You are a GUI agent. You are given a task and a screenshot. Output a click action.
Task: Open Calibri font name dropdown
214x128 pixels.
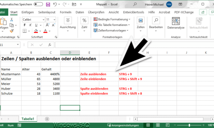tap(44, 20)
